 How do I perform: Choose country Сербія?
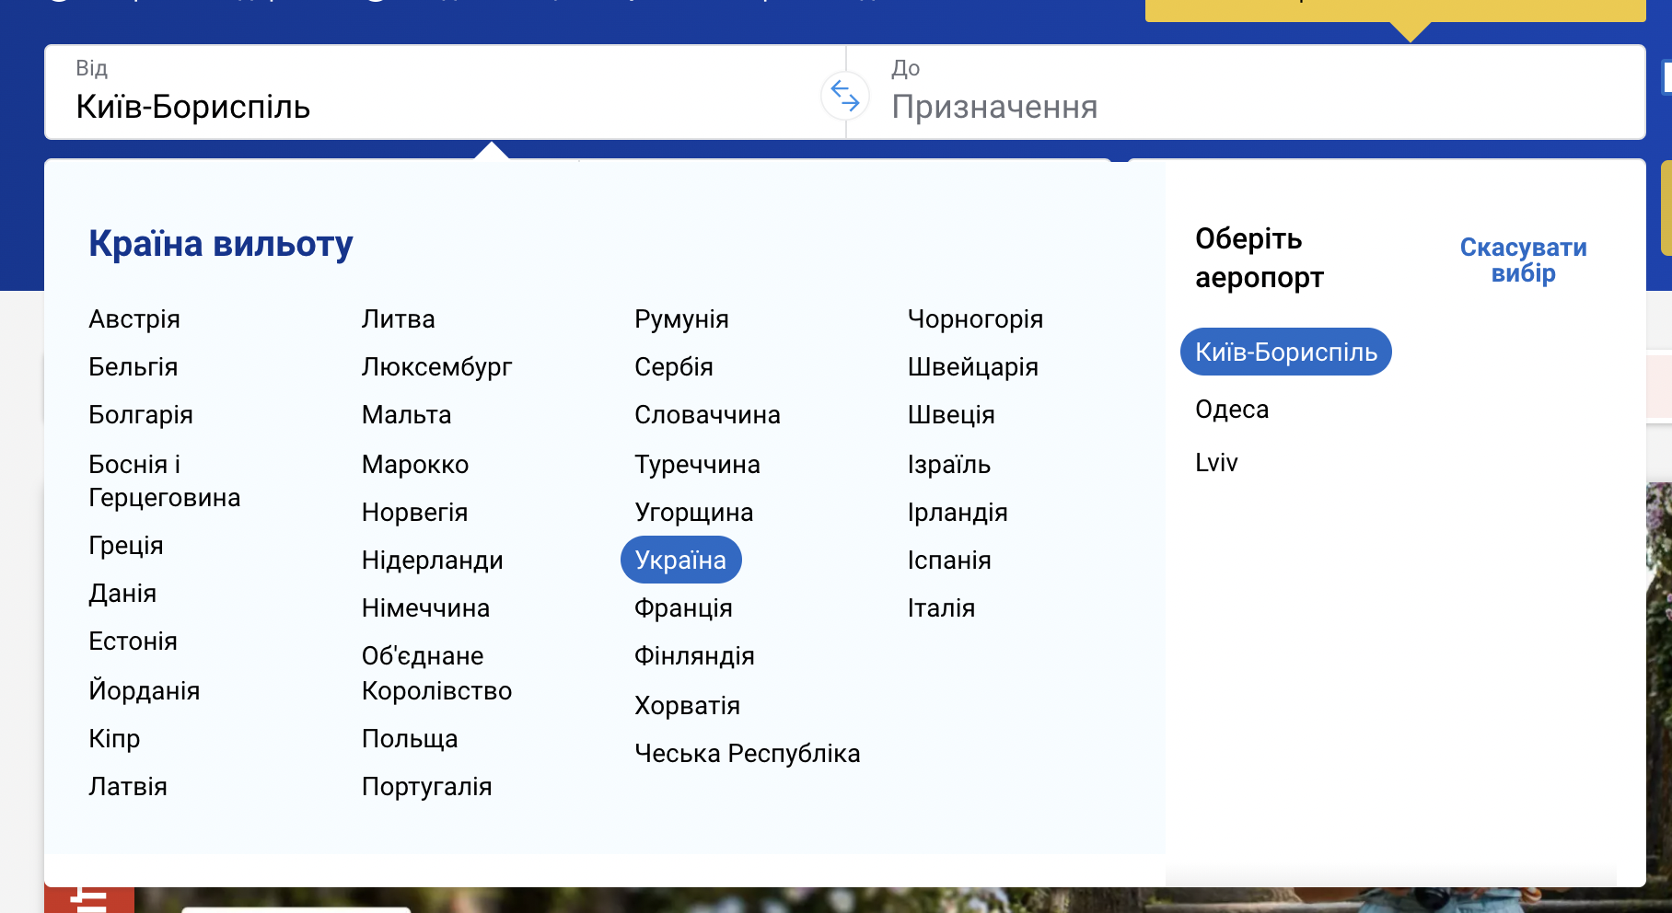[674, 367]
